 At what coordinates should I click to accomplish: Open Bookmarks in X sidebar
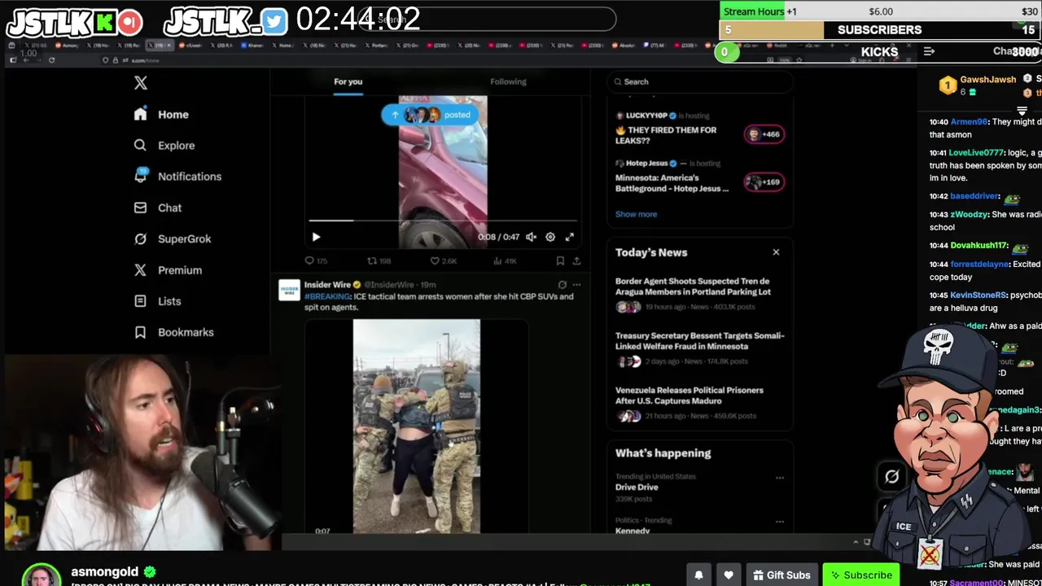[173, 332]
